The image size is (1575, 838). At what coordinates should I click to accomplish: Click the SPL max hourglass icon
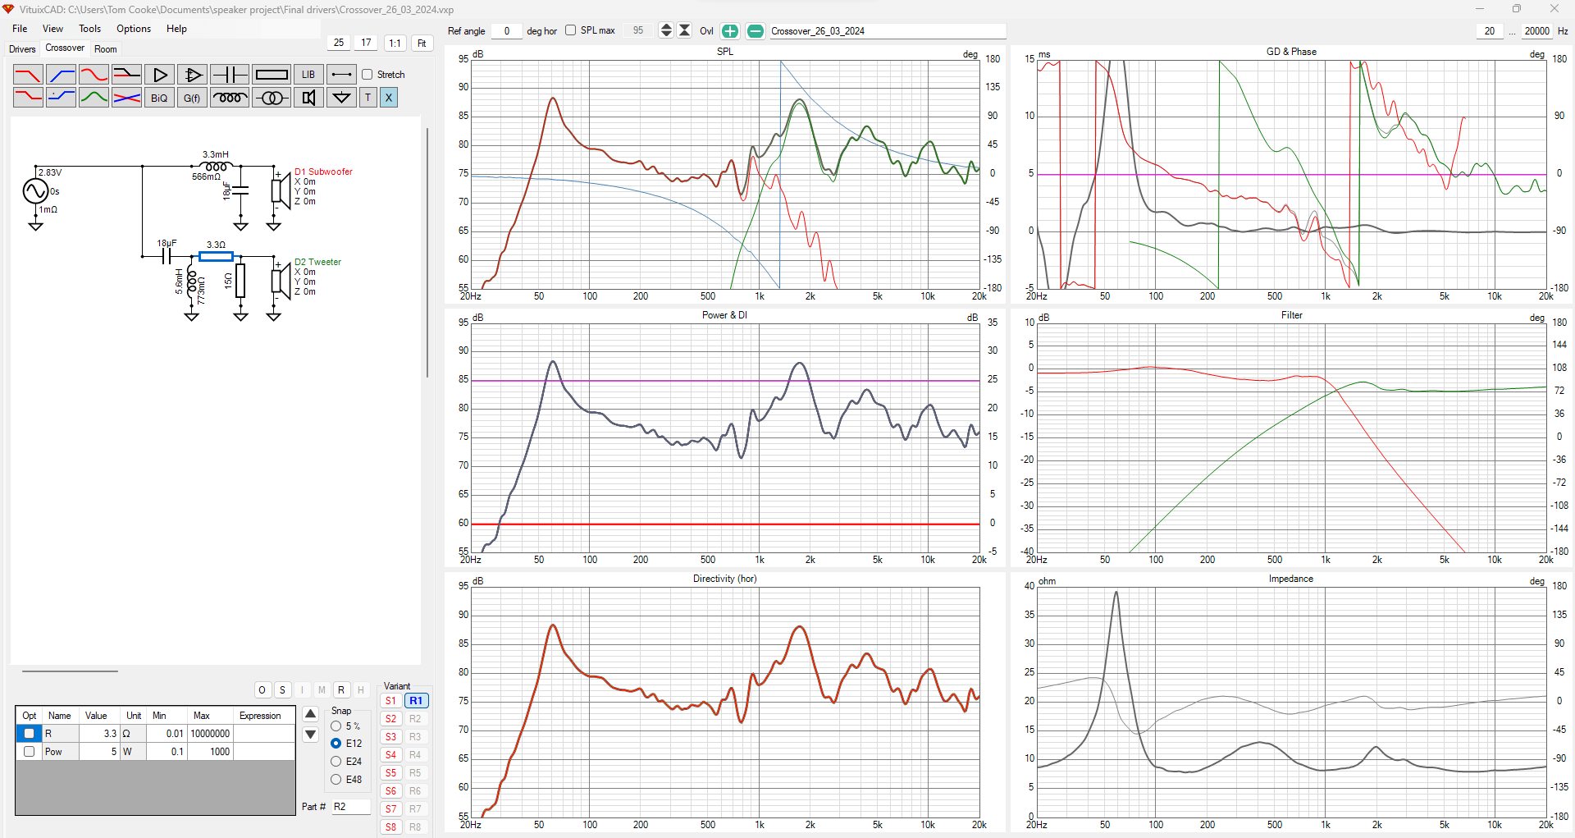[x=685, y=31]
